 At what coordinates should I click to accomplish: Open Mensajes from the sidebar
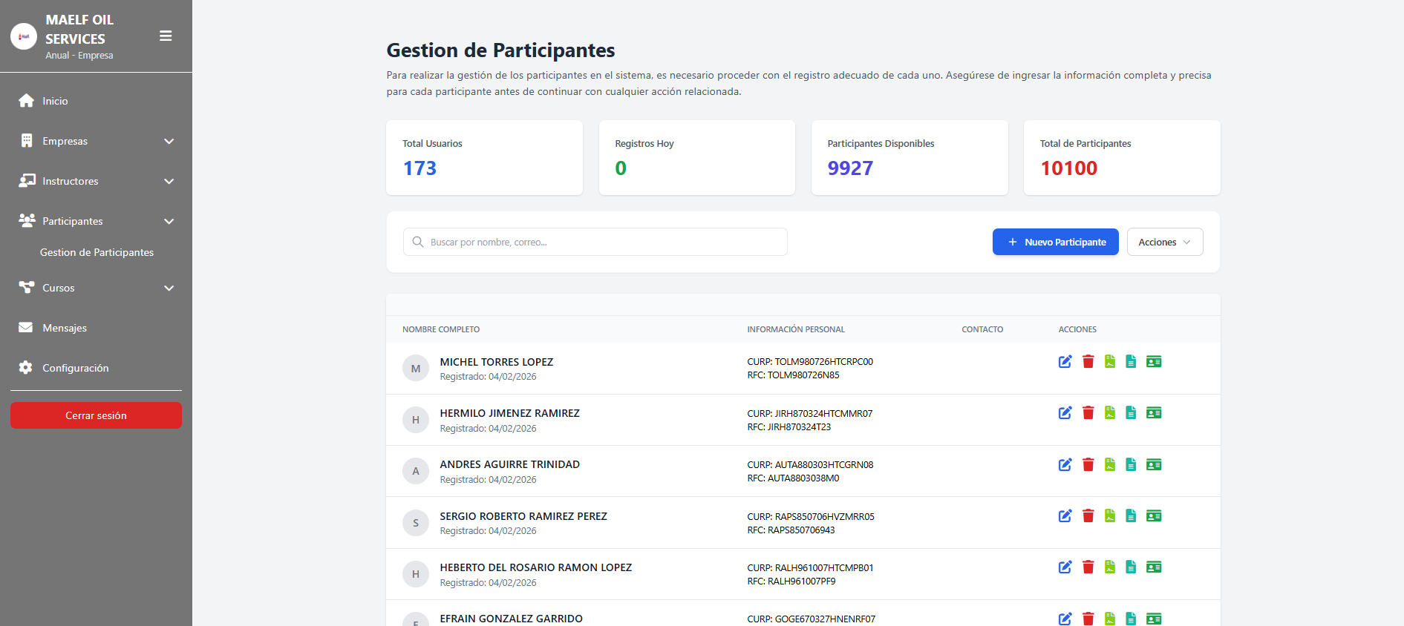[65, 328]
